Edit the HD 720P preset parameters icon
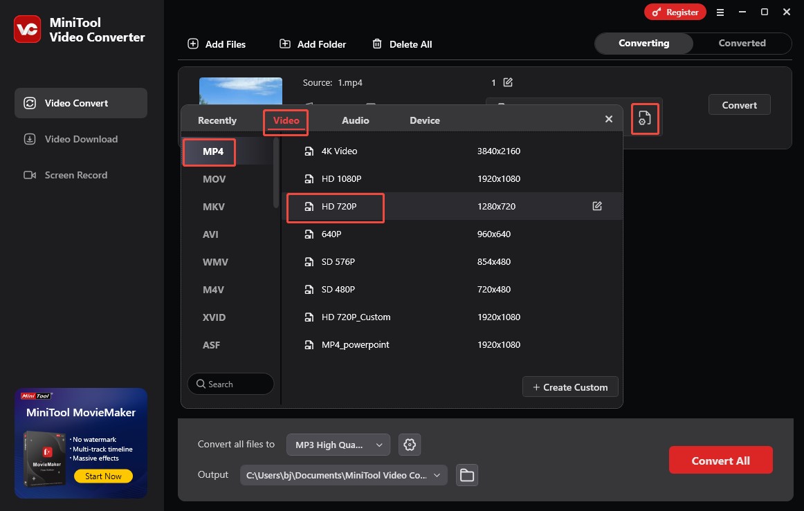The width and height of the screenshot is (804, 511). [597, 206]
